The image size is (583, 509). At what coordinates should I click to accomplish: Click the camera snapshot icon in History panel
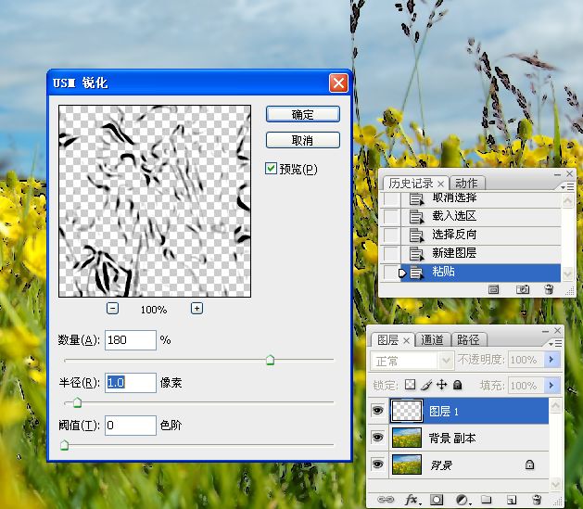click(523, 289)
